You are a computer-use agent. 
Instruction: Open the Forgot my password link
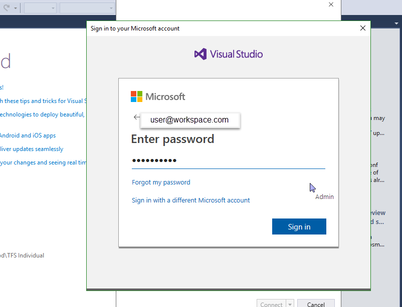tap(161, 182)
